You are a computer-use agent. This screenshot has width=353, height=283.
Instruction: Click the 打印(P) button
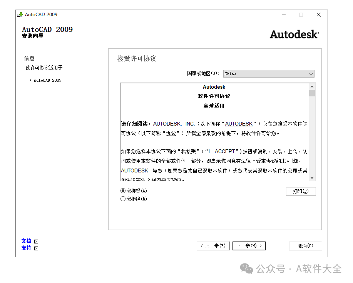pyautogui.click(x=301, y=191)
